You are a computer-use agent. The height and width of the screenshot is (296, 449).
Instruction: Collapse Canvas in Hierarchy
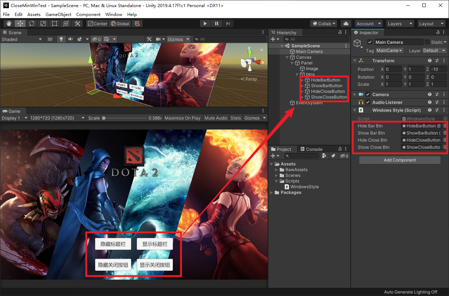coord(287,57)
